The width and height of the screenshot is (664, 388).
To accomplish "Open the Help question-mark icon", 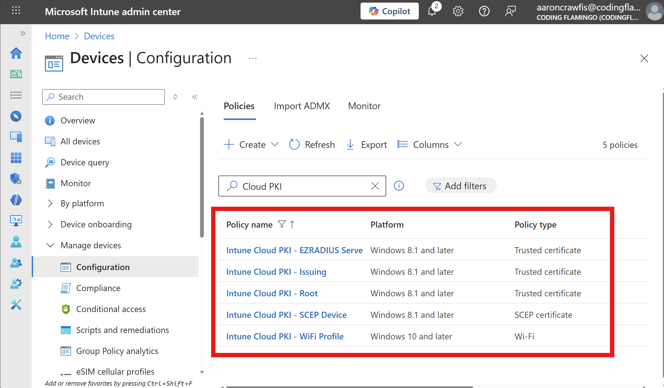I will [x=484, y=11].
